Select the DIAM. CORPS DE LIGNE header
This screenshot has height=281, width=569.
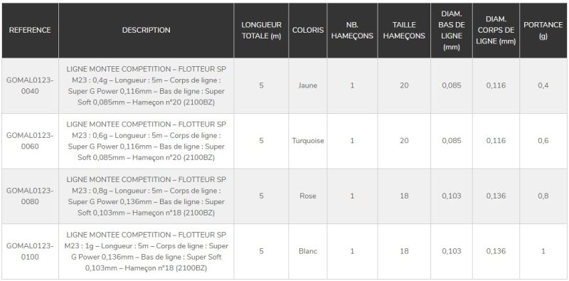point(496,30)
